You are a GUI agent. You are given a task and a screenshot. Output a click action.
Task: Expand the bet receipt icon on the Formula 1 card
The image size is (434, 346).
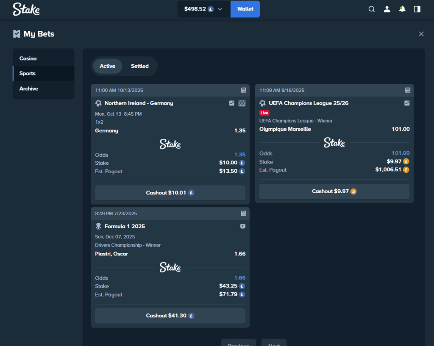243,213
